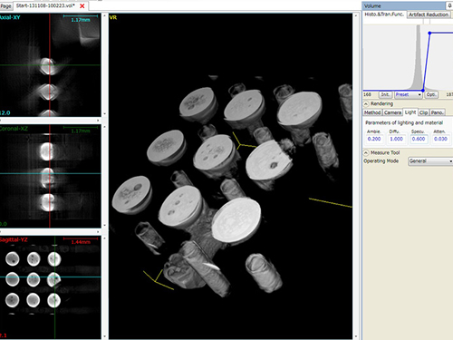Click the 1.44mm scale bar in Sagittal-YZ
Image resolution: width=453 pixels, height=340 pixels.
(x=81, y=240)
